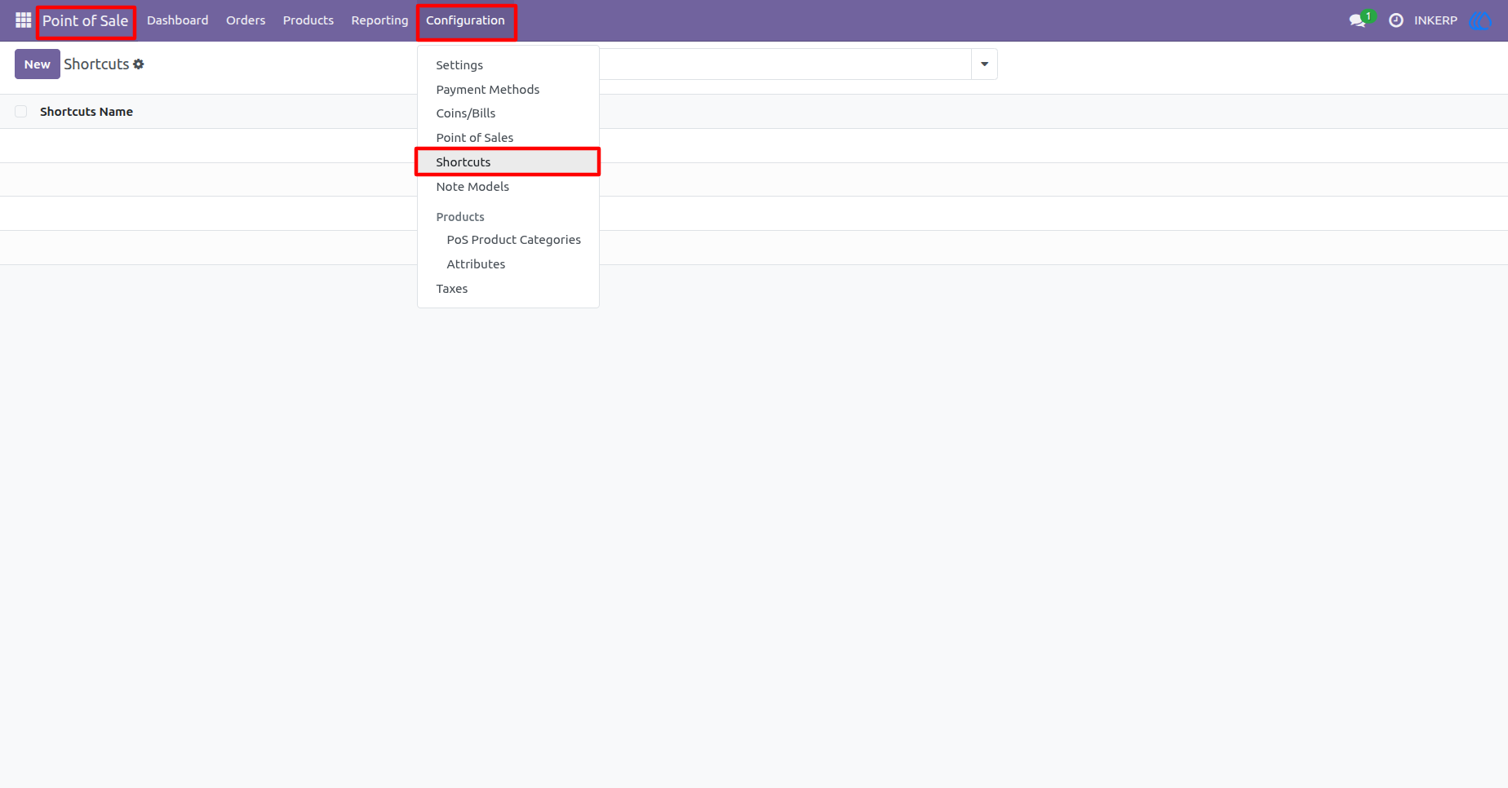Select Taxes menu entry
The height and width of the screenshot is (788, 1508).
[508, 289]
